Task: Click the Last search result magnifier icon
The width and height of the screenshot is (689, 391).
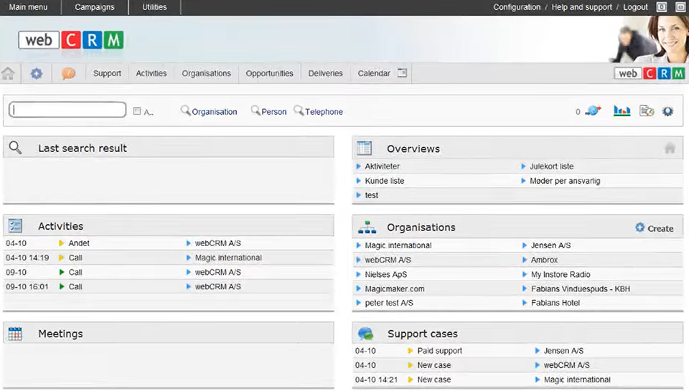Action: point(15,148)
